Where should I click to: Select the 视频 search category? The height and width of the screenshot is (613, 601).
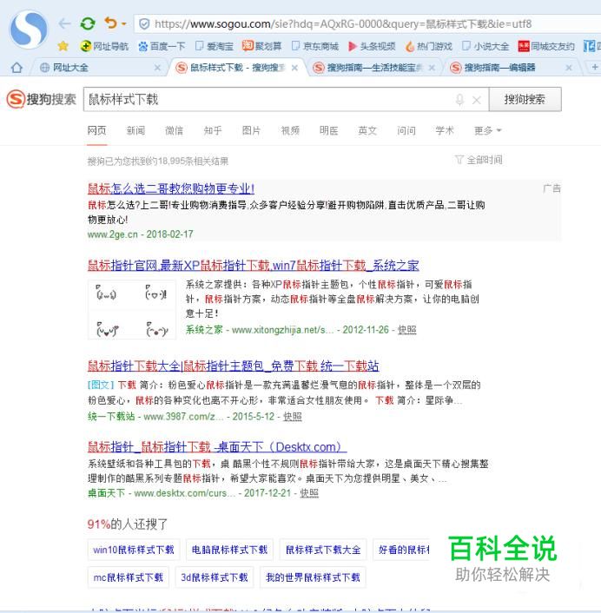pyautogui.click(x=290, y=130)
